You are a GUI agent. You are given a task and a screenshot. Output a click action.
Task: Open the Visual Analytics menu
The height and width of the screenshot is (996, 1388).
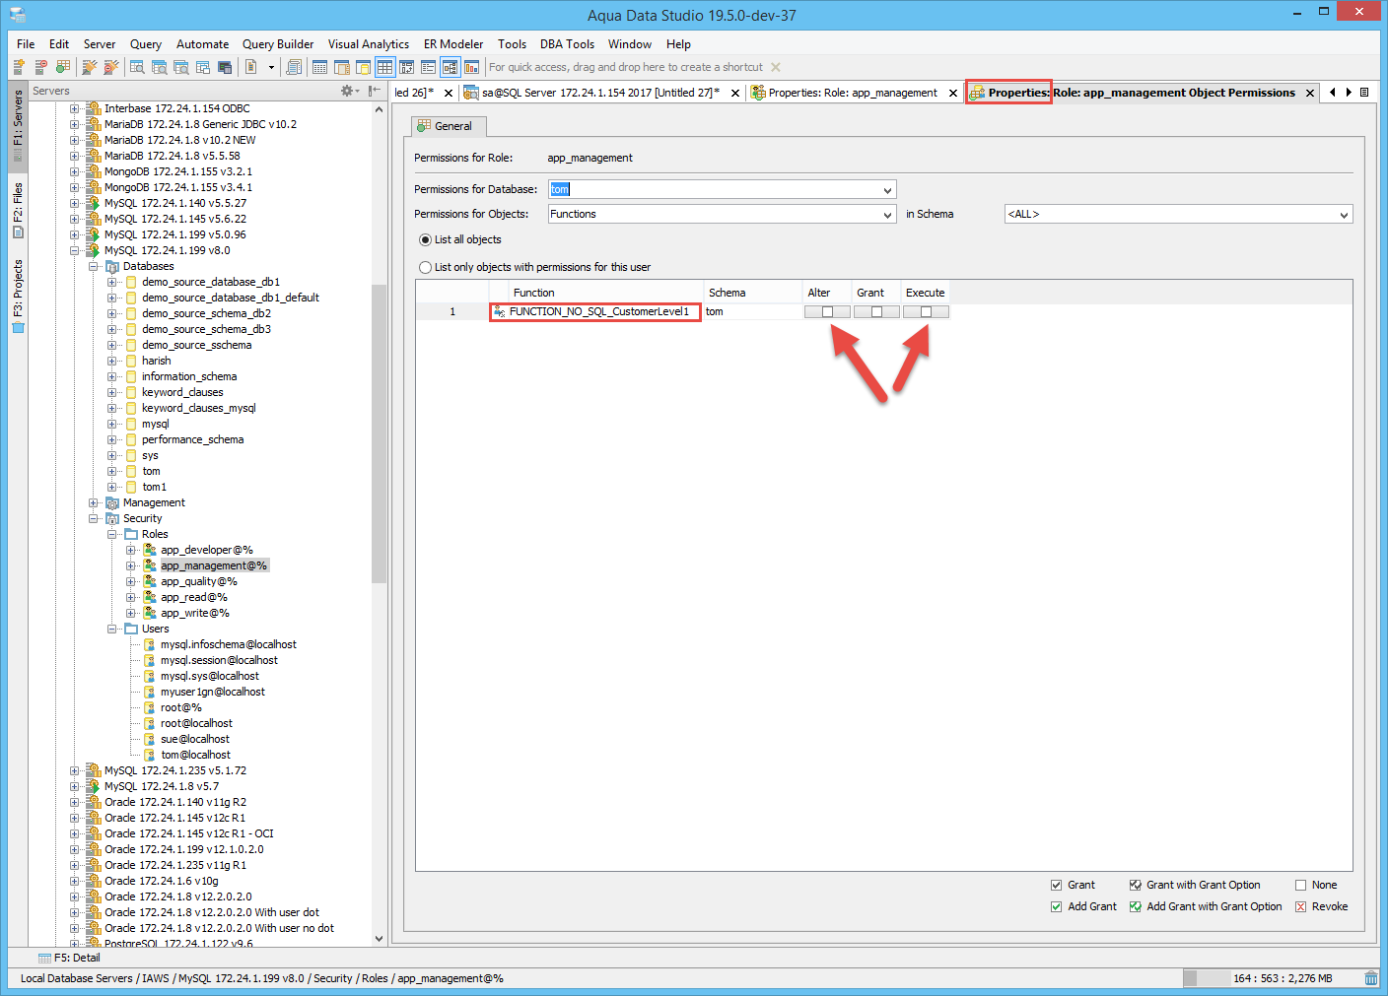coord(369,44)
